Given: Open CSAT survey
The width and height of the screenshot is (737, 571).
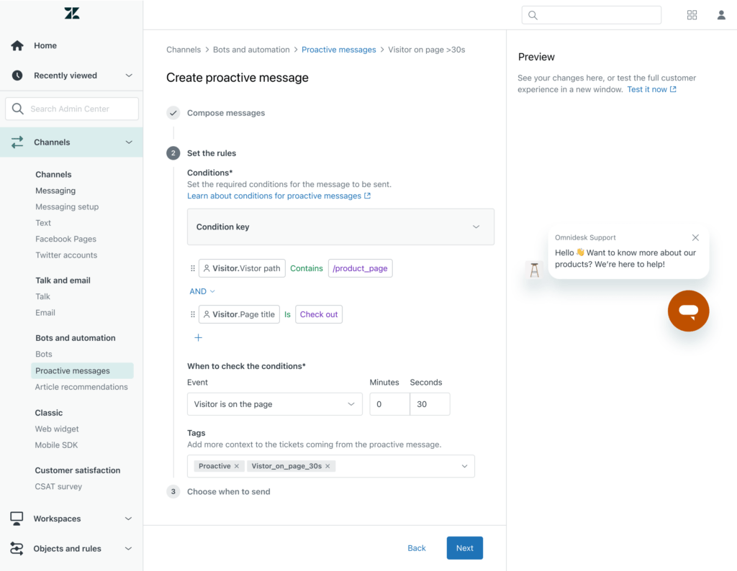Looking at the screenshot, I should 58,486.
